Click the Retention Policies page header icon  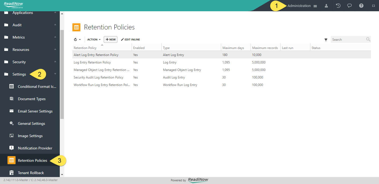[x=76, y=27]
